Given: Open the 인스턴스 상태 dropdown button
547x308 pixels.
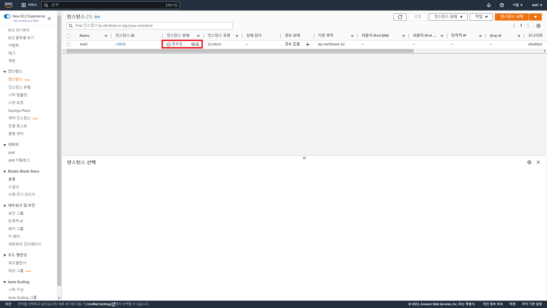Looking at the screenshot, I should (x=448, y=17).
